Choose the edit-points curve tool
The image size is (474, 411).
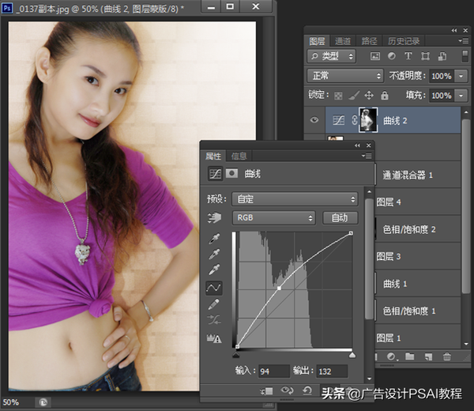tap(214, 288)
